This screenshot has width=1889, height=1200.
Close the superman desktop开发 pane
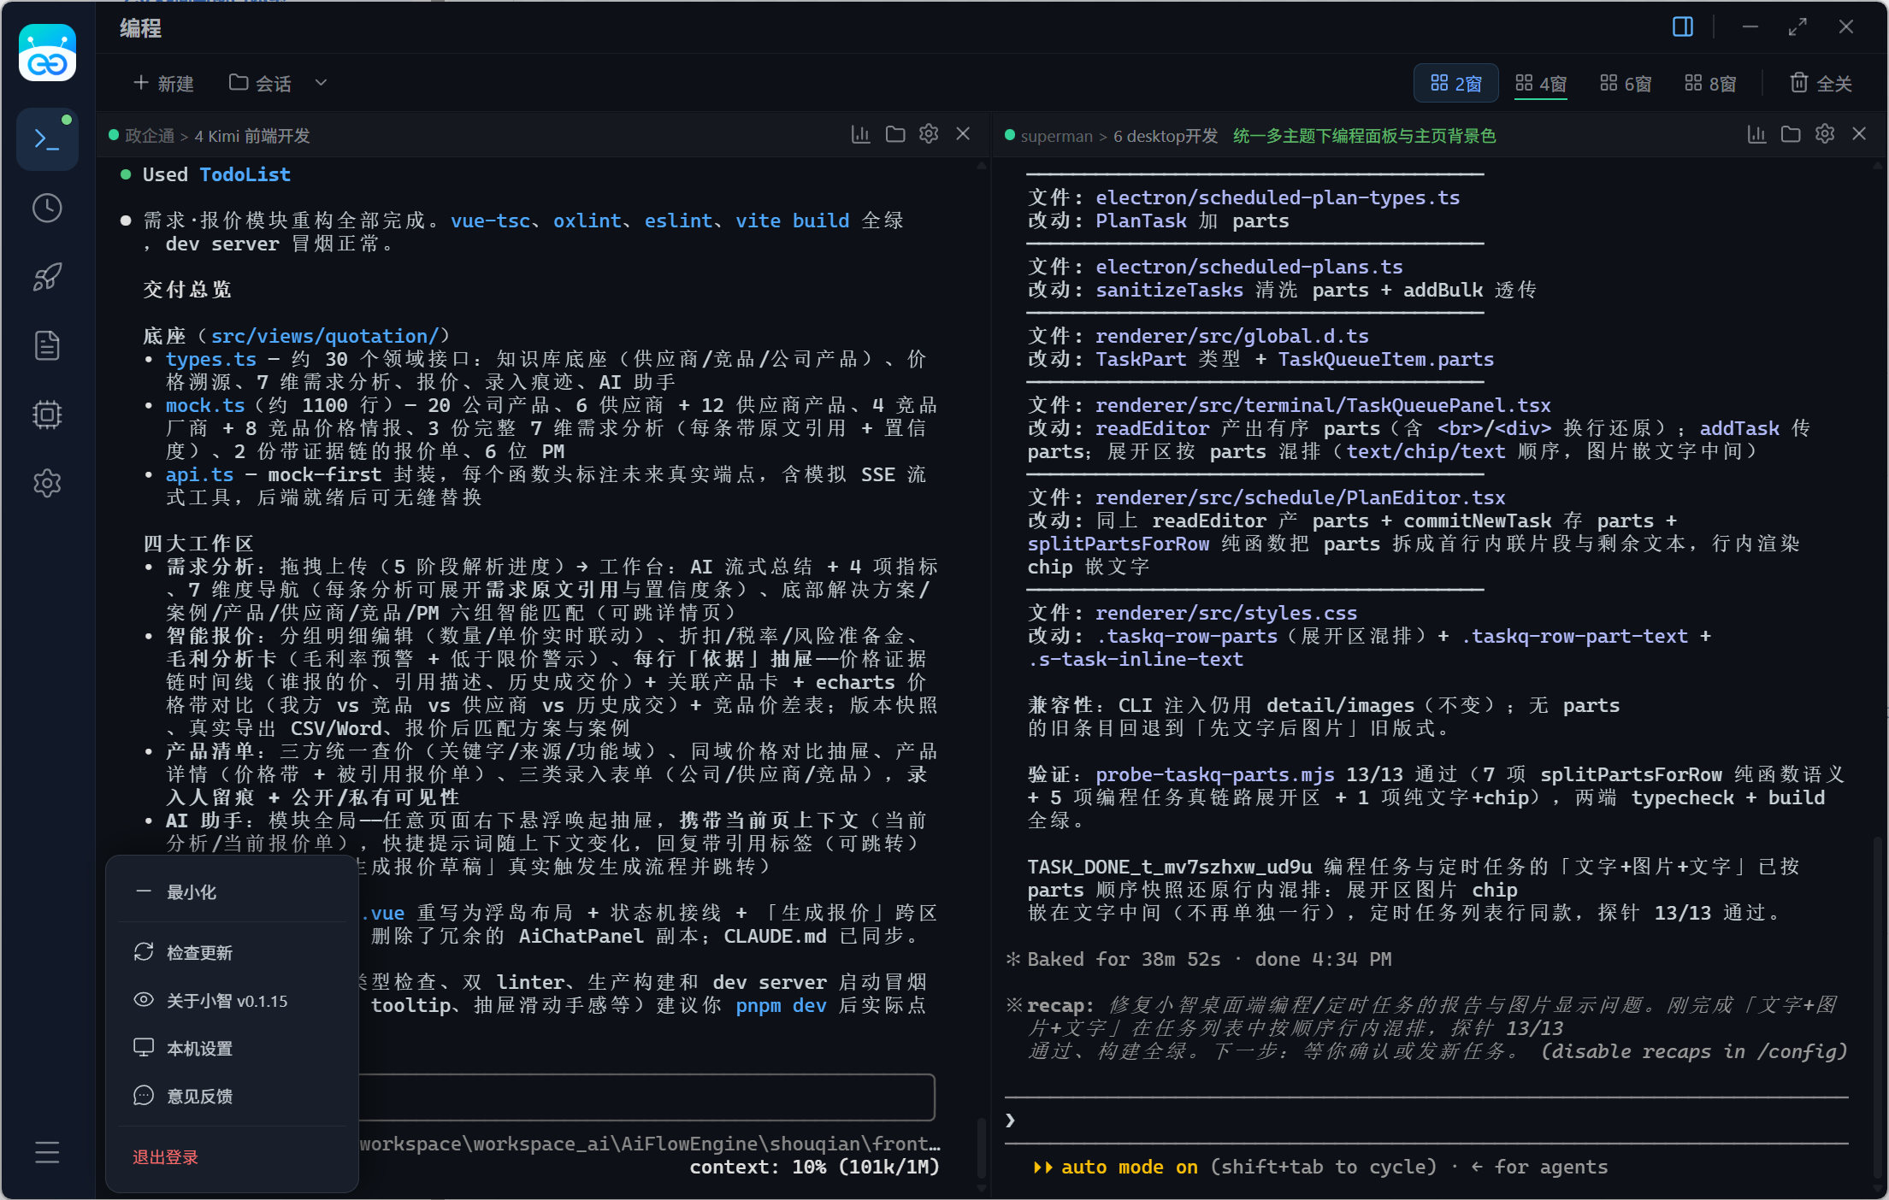[1859, 134]
